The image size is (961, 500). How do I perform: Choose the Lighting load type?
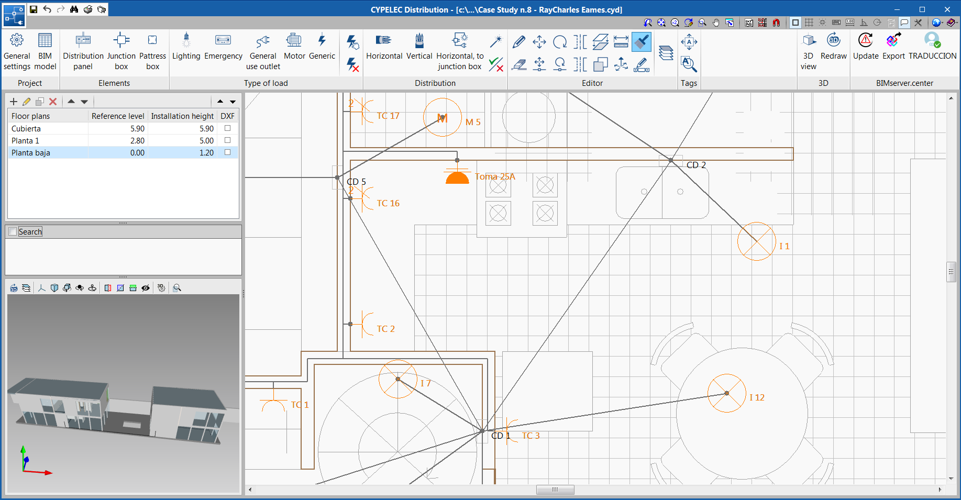(x=186, y=47)
